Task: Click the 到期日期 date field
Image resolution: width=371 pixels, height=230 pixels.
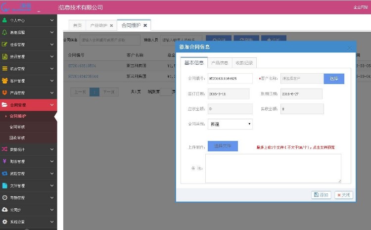Action: click(301, 93)
